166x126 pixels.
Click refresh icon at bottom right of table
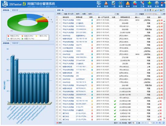coord(164,123)
